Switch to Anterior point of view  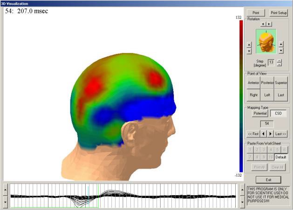(253, 83)
